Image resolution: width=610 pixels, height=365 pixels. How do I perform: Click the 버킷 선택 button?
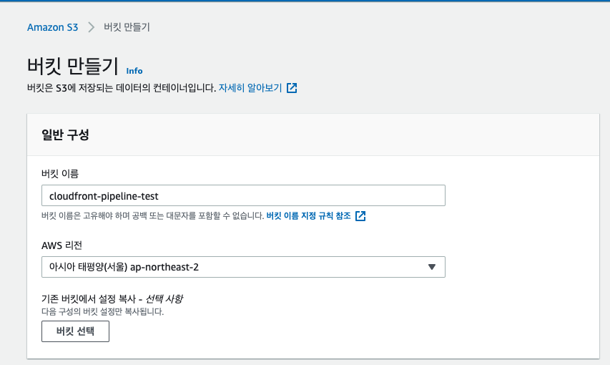tap(76, 331)
